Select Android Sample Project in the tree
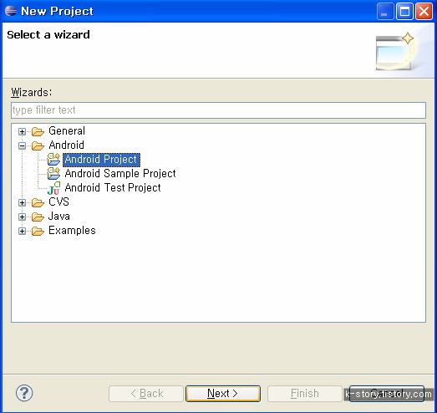The width and height of the screenshot is (437, 413). pyautogui.click(x=120, y=173)
